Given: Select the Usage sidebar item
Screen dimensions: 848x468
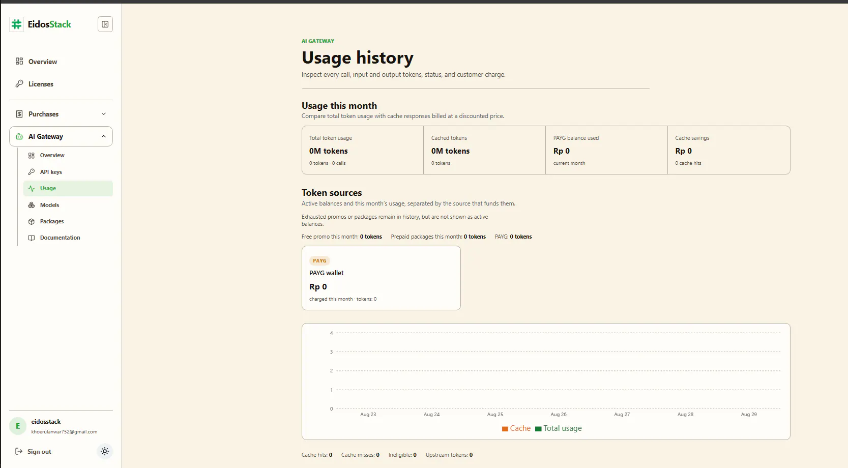Looking at the screenshot, I should click(68, 188).
